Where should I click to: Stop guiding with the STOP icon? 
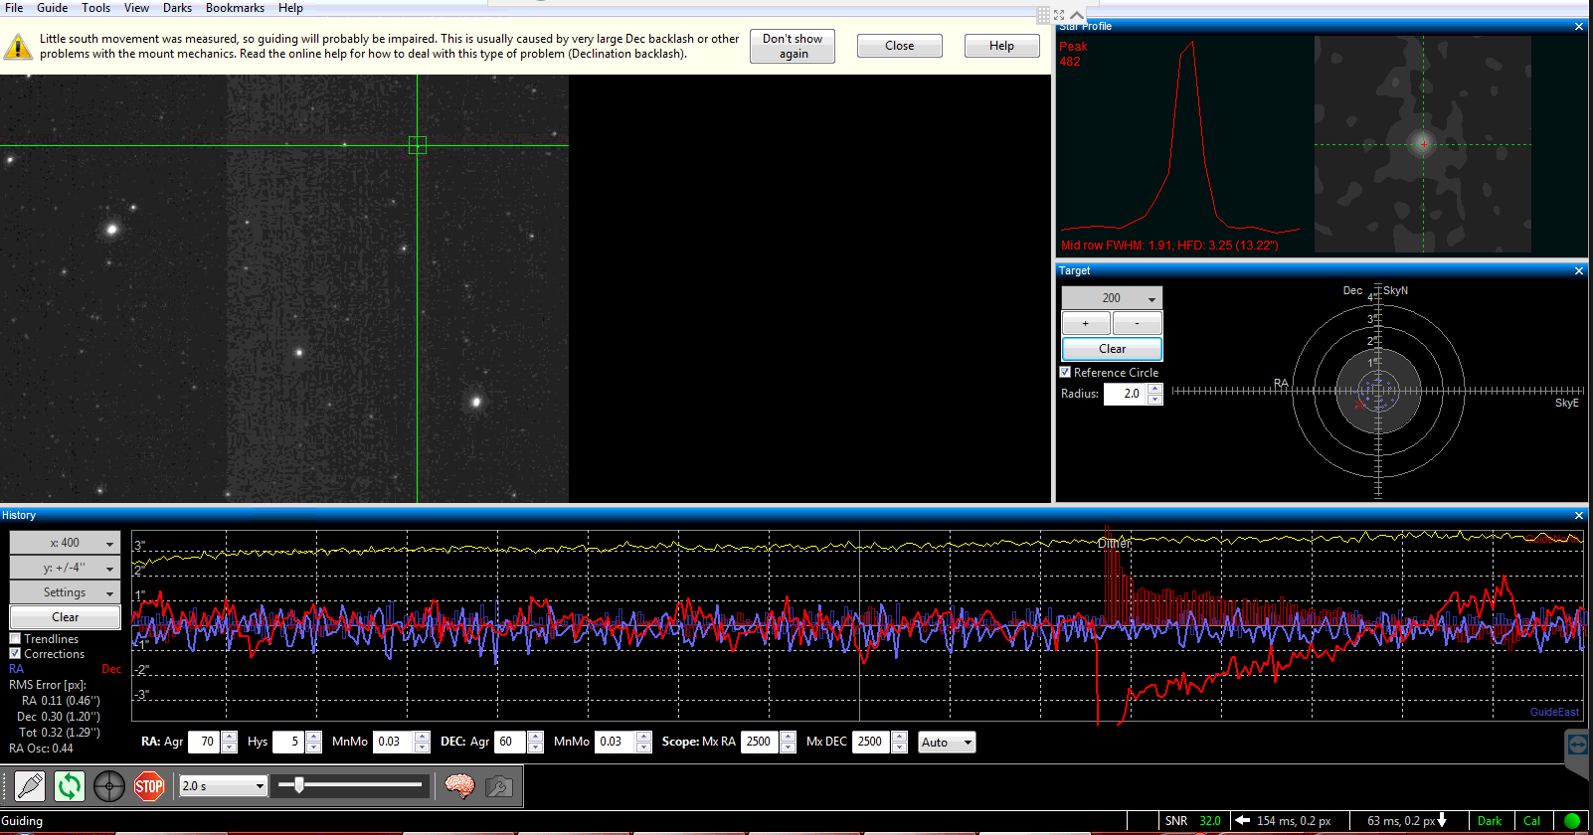click(x=149, y=786)
